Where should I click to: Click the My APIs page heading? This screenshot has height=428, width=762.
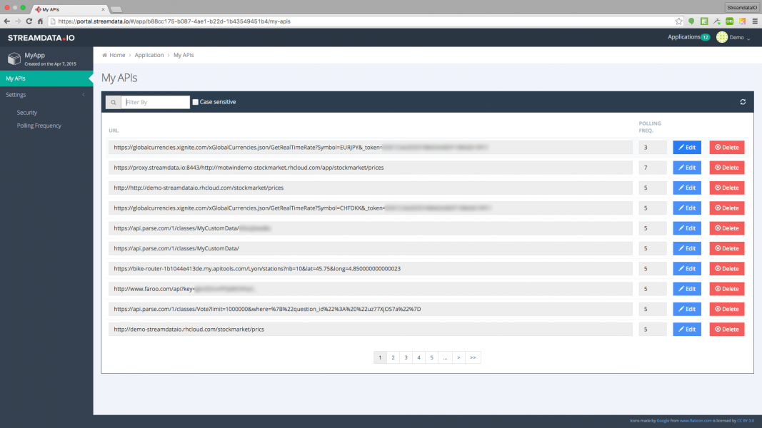119,78
